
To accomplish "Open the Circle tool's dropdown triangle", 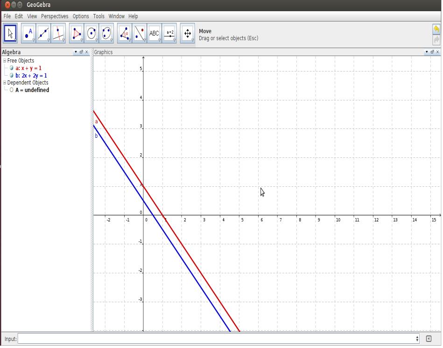I will tap(97, 41).
